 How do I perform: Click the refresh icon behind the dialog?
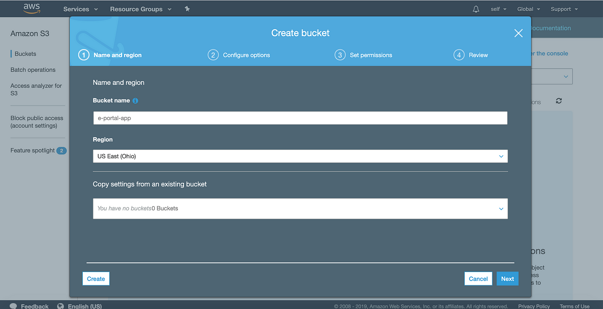[x=559, y=101]
